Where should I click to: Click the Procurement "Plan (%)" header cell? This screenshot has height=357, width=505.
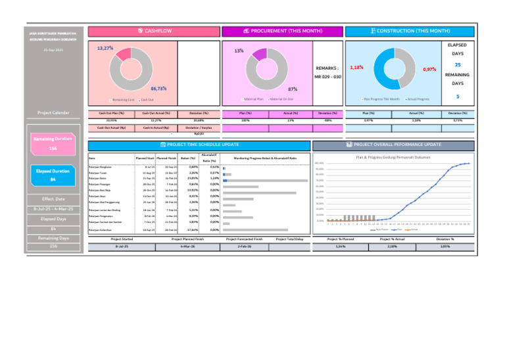(245, 114)
